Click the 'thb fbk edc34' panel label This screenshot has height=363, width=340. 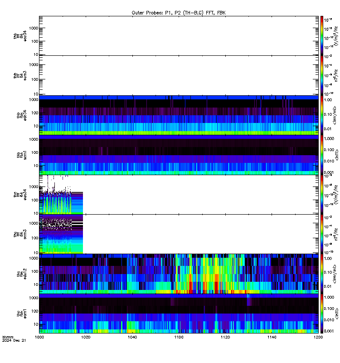click(x=21, y=115)
